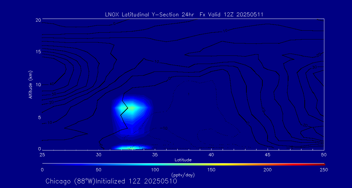This screenshot has height=188, width=352.
Task: Click latitude axis tick label 45
Action: 268,155
